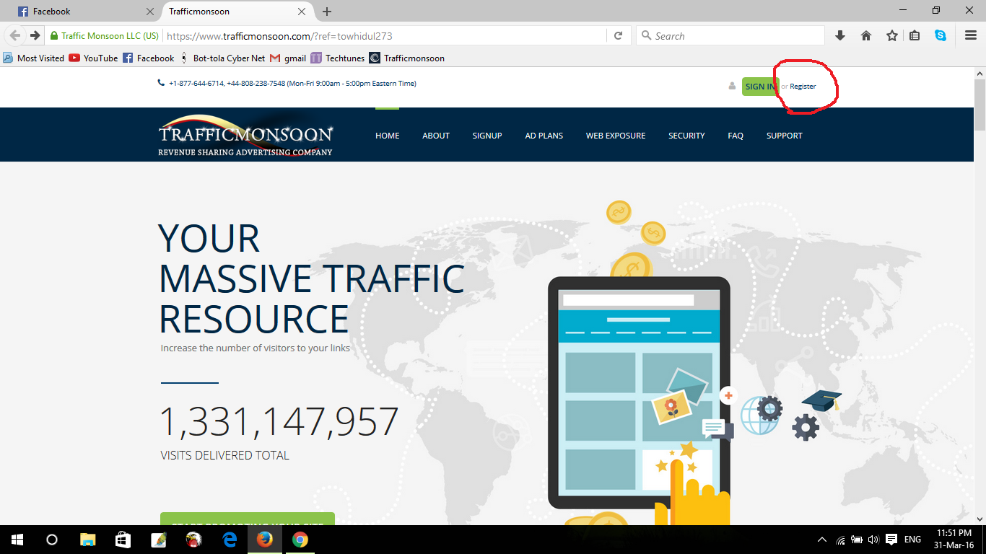Open the WEB EXPOSURE menu item
This screenshot has width=986, height=554.
[616, 136]
